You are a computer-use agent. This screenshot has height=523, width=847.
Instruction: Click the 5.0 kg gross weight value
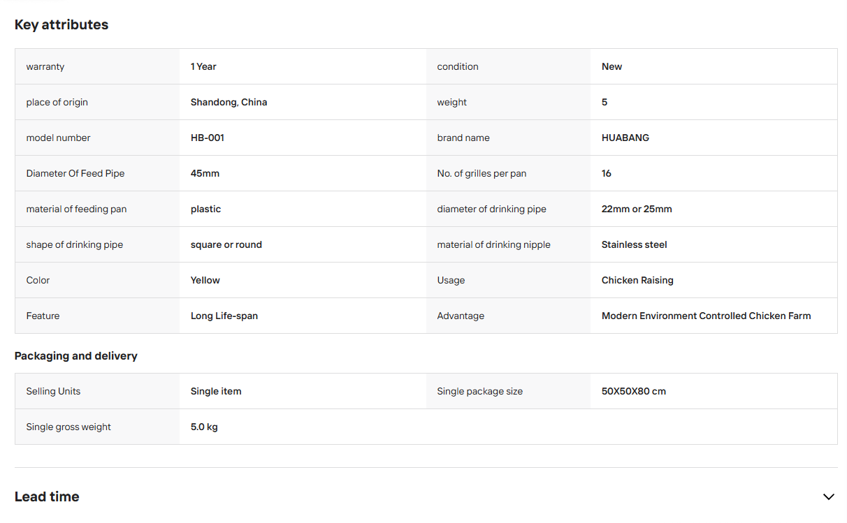204,427
